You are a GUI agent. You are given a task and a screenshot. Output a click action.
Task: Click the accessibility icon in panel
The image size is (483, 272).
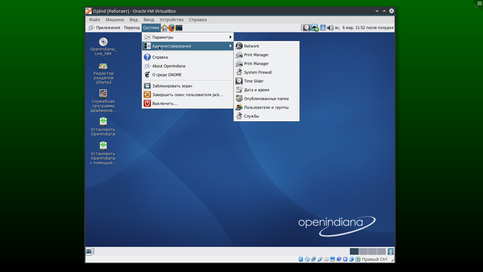[x=323, y=28]
